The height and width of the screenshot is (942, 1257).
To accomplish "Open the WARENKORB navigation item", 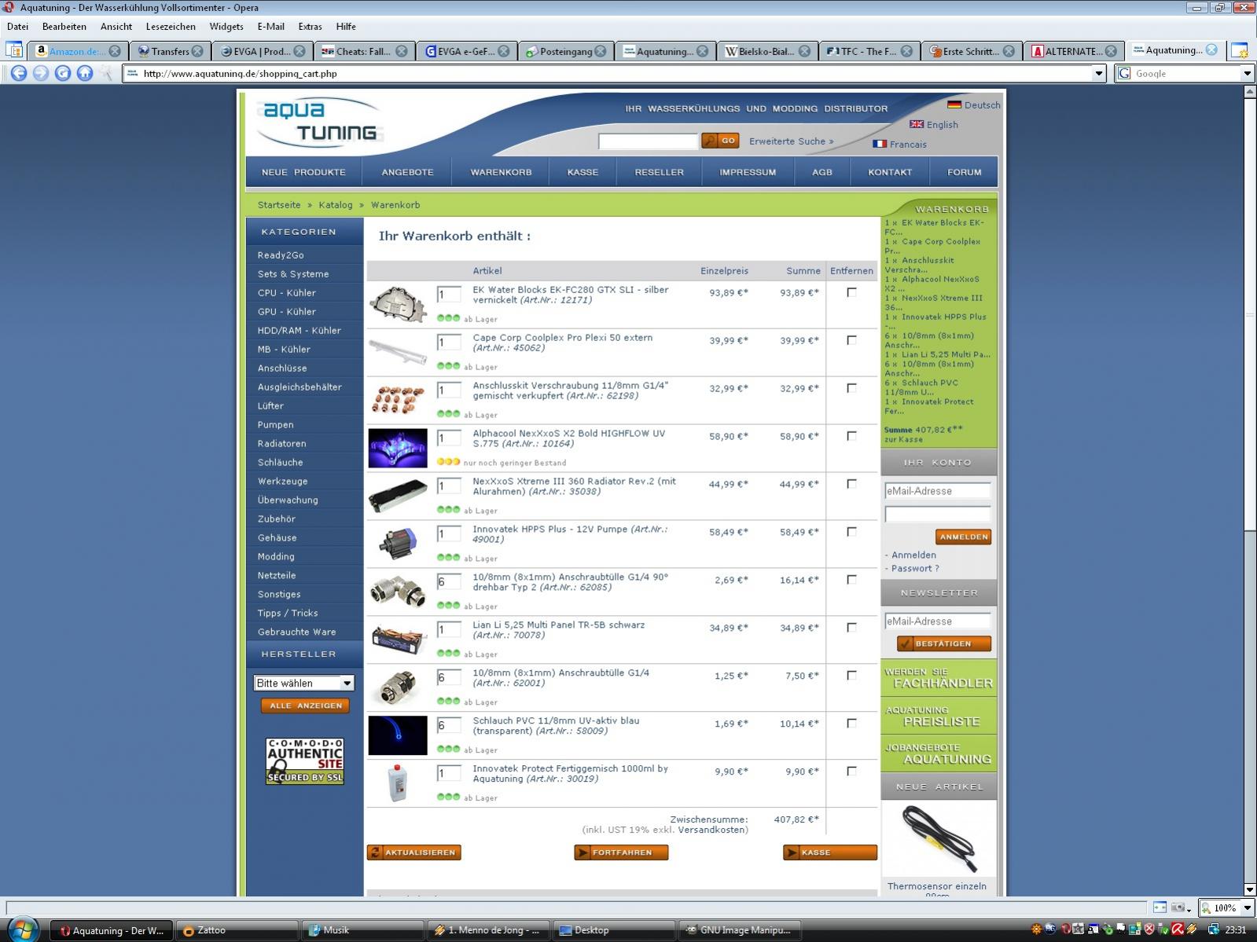I will pyautogui.click(x=501, y=172).
